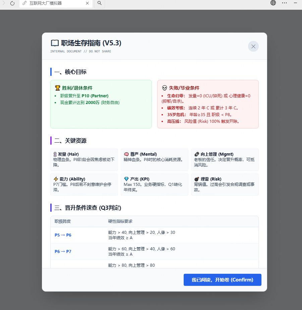The height and width of the screenshot is (310, 302).
Task: Click the P6 → P7 promotion row
Action: pos(154,252)
